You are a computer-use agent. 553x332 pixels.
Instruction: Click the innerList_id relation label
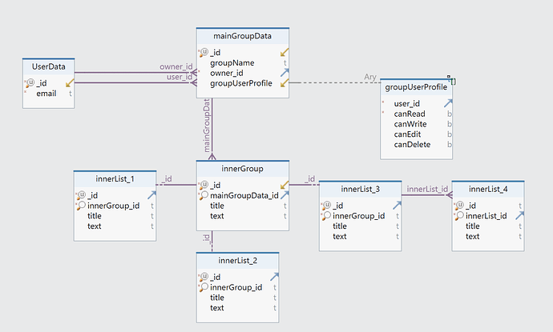(426, 190)
